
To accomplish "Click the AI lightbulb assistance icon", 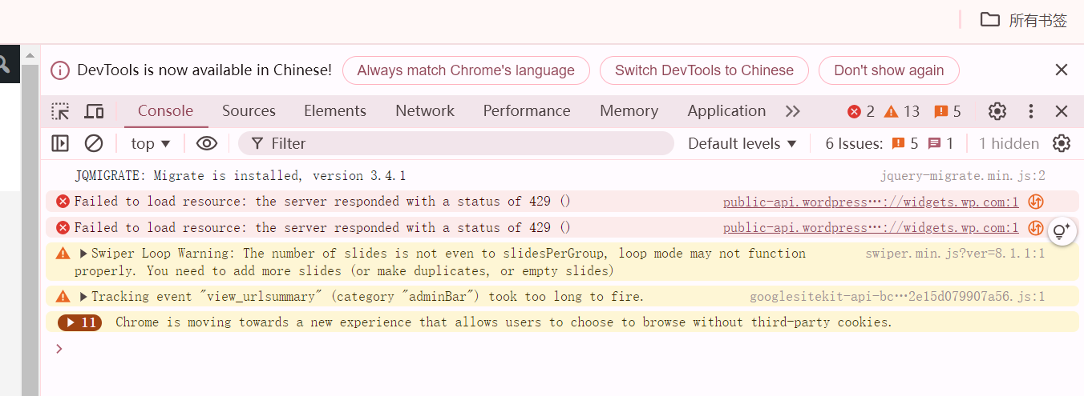I will click(1062, 232).
